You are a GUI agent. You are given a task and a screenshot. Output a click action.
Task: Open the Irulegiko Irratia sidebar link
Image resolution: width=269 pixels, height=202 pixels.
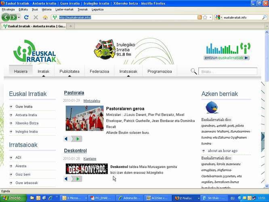(26, 132)
